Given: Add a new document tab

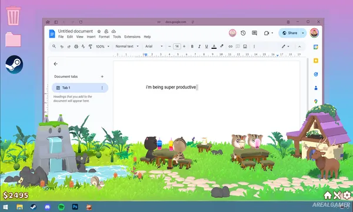Looking at the screenshot, I should (x=102, y=77).
